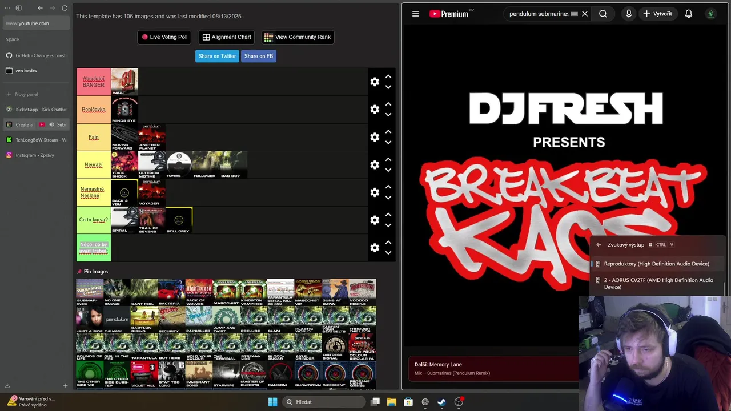The width and height of the screenshot is (731, 411).
Task: Move Popíčovka tier up with arrow
Action: point(388,104)
